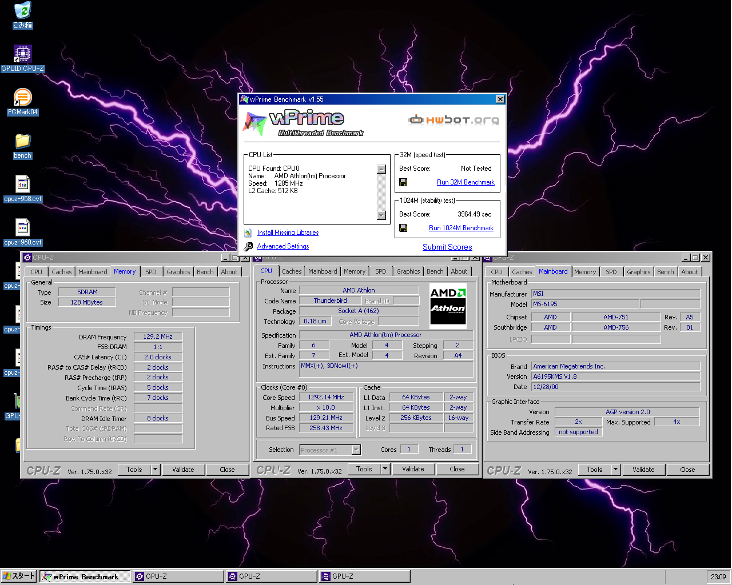Activate the third CPU-Z taskbar button
Viewport: 732px width, 585px height.
point(365,576)
